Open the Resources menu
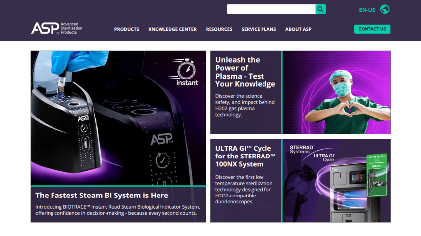This screenshot has height=236, width=421. click(219, 29)
